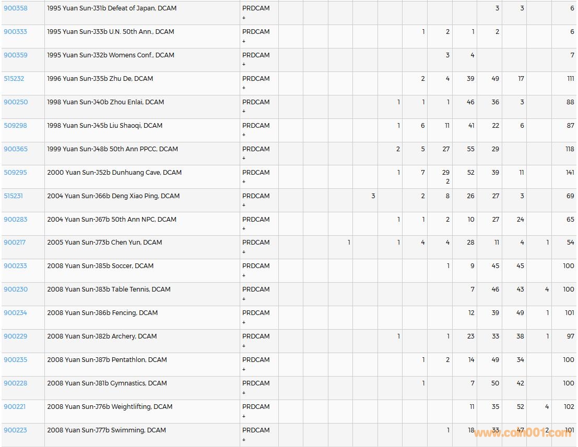The width and height of the screenshot is (578, 447).
Task: Click the plus in the Pentathlon row
Action: coord(244,369)
